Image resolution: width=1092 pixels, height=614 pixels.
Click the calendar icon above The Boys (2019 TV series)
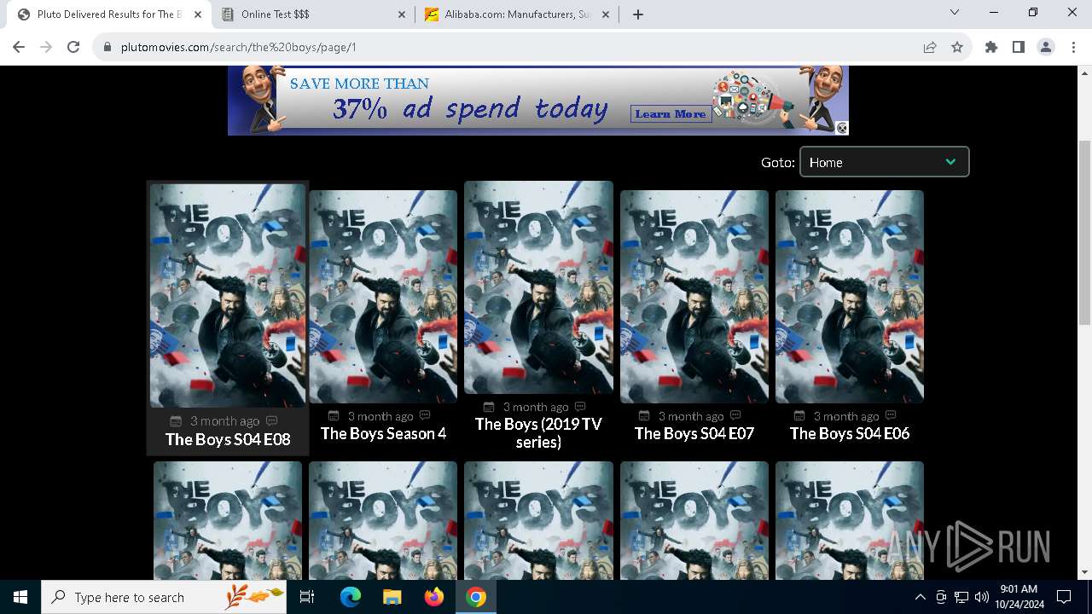point(489,407)
